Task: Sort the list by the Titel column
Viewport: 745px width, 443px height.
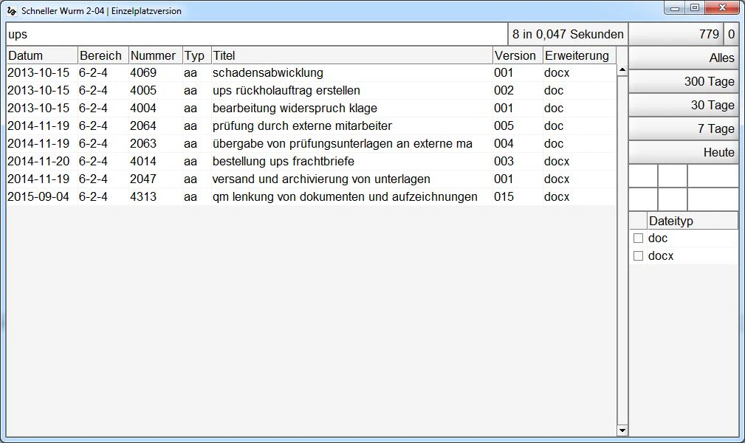Action: pos(351,55)
